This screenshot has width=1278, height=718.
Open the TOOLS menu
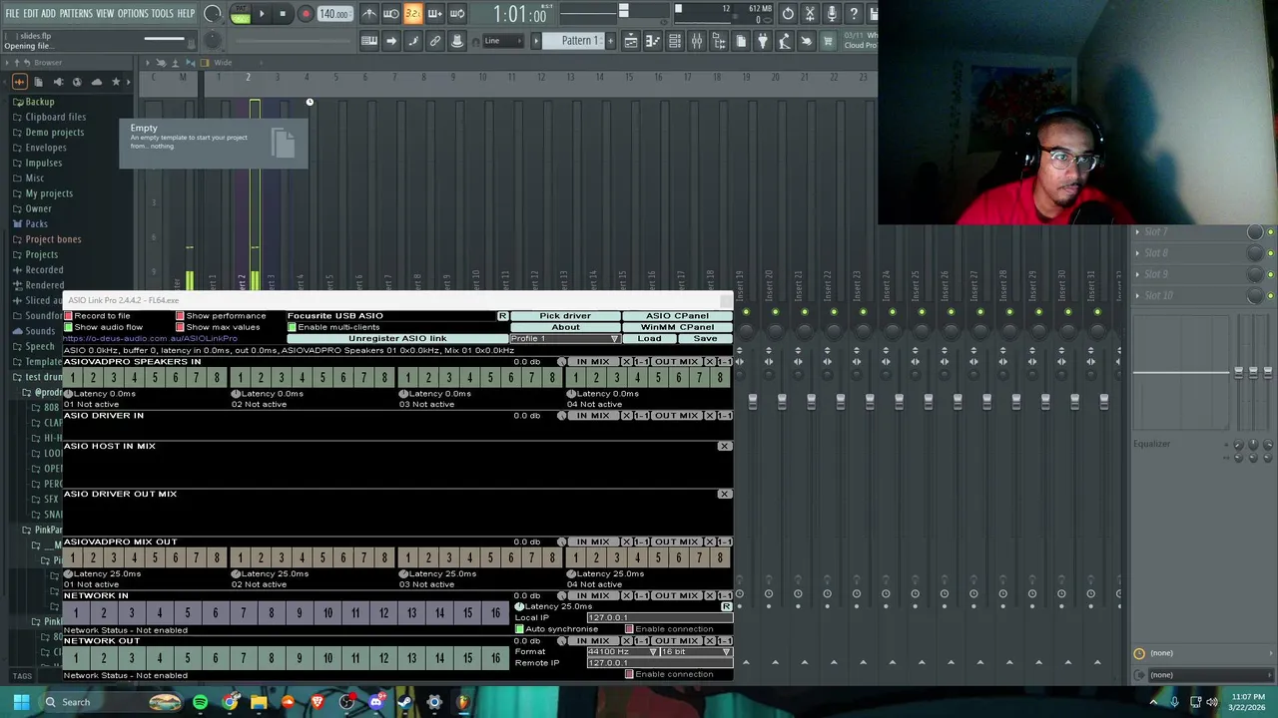click(162, 13)
